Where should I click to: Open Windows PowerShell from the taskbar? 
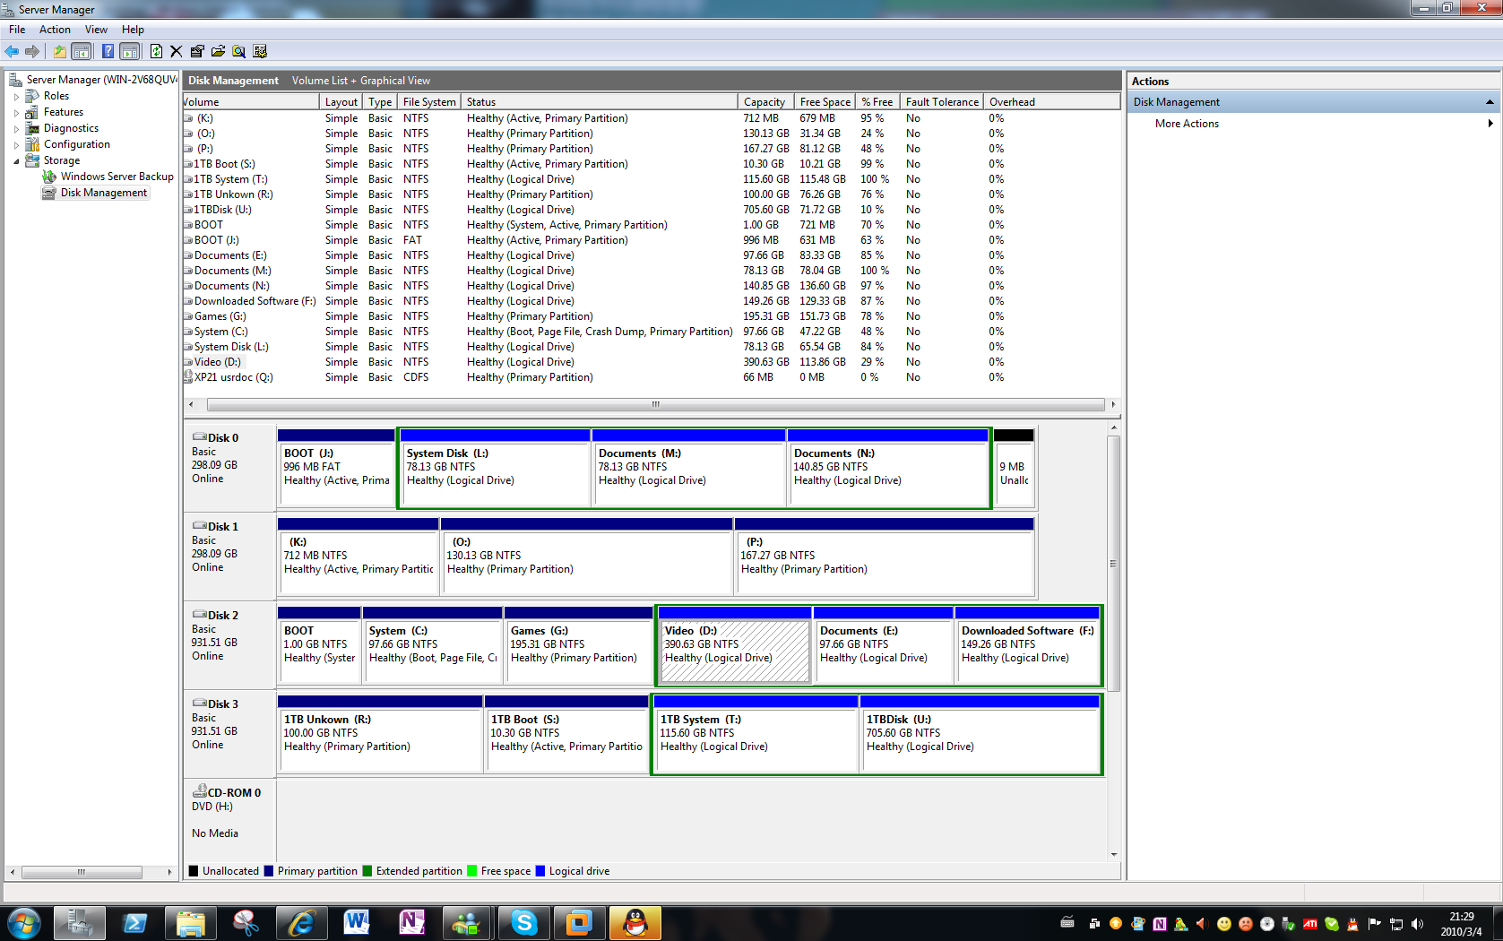(134, 923)
